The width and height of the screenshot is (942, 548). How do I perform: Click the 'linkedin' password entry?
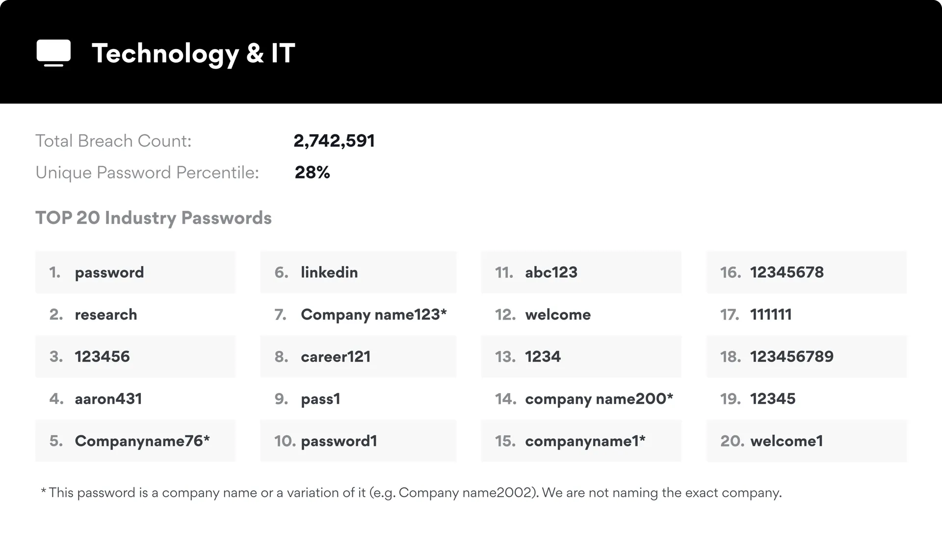[329, 273]
